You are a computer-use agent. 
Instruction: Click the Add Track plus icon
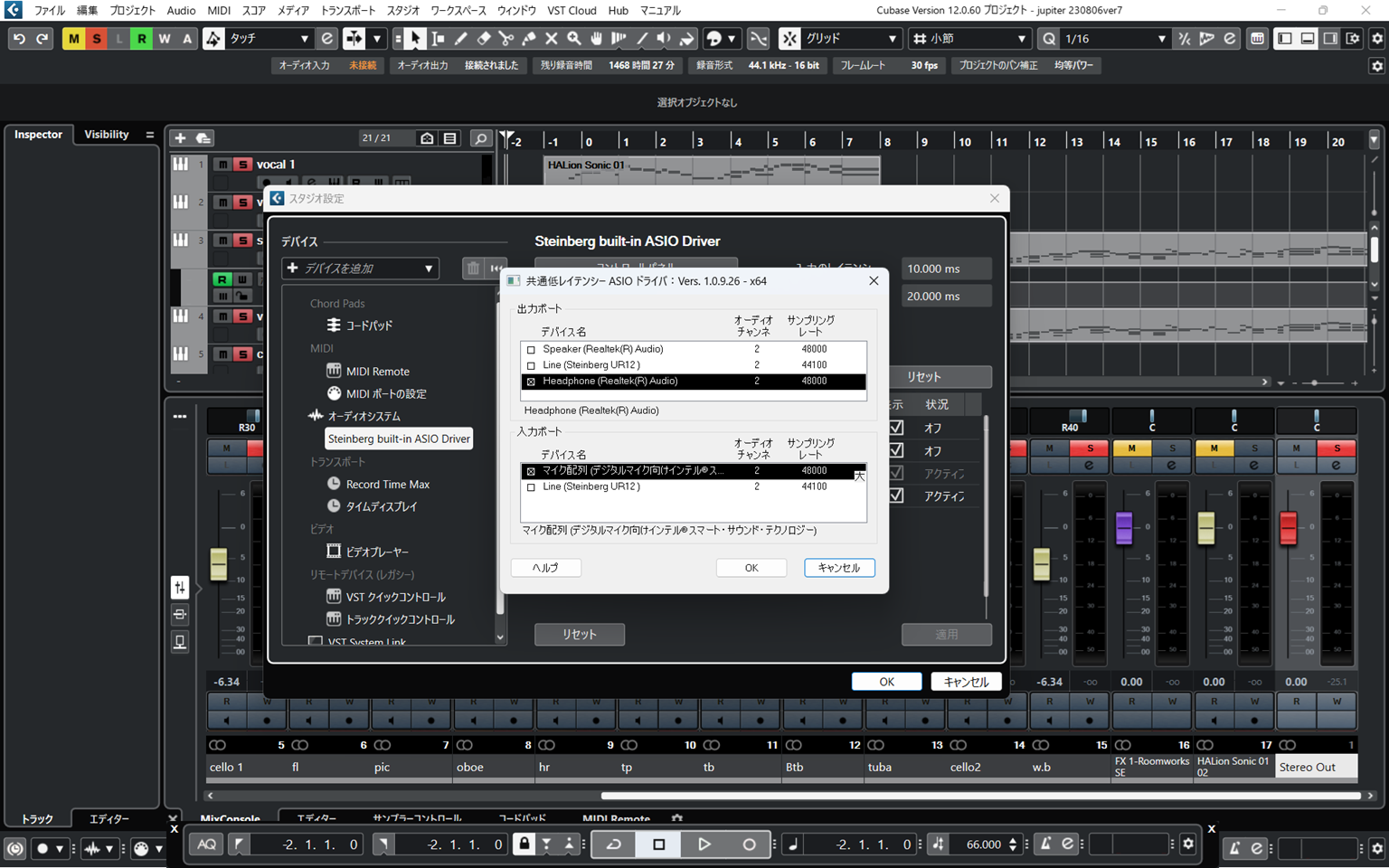[x=180, y=138]
